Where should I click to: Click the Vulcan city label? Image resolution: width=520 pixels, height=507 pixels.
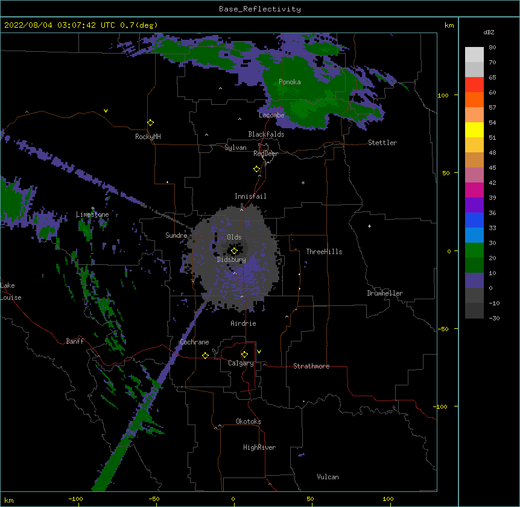tap(328, 477)
